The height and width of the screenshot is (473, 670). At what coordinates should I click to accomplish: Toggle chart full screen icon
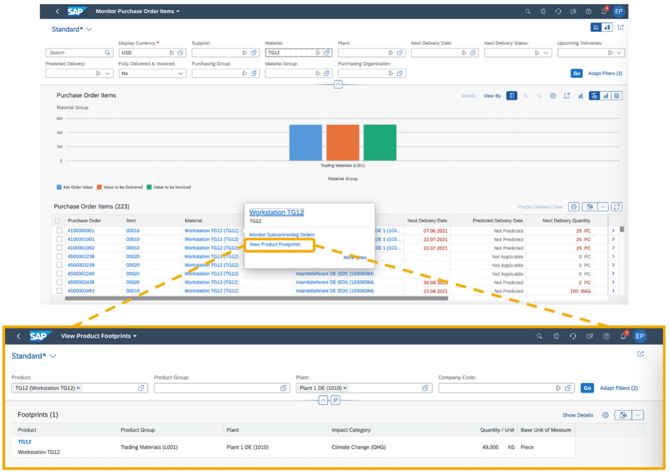(x=567, y=96)
